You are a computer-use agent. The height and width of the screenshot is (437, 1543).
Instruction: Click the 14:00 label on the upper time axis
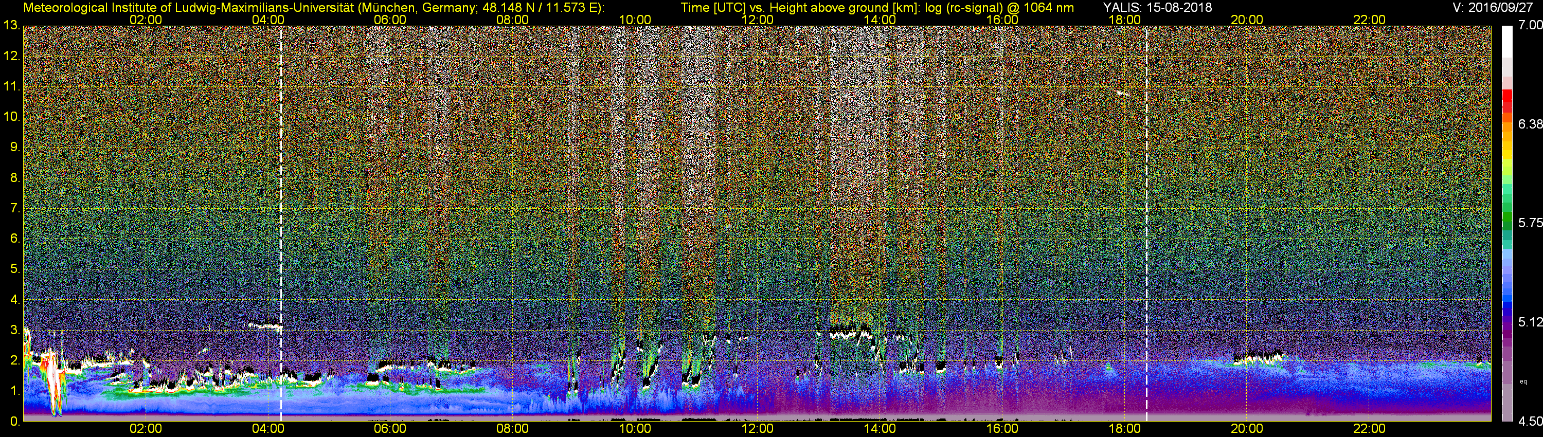pos(880,20)
